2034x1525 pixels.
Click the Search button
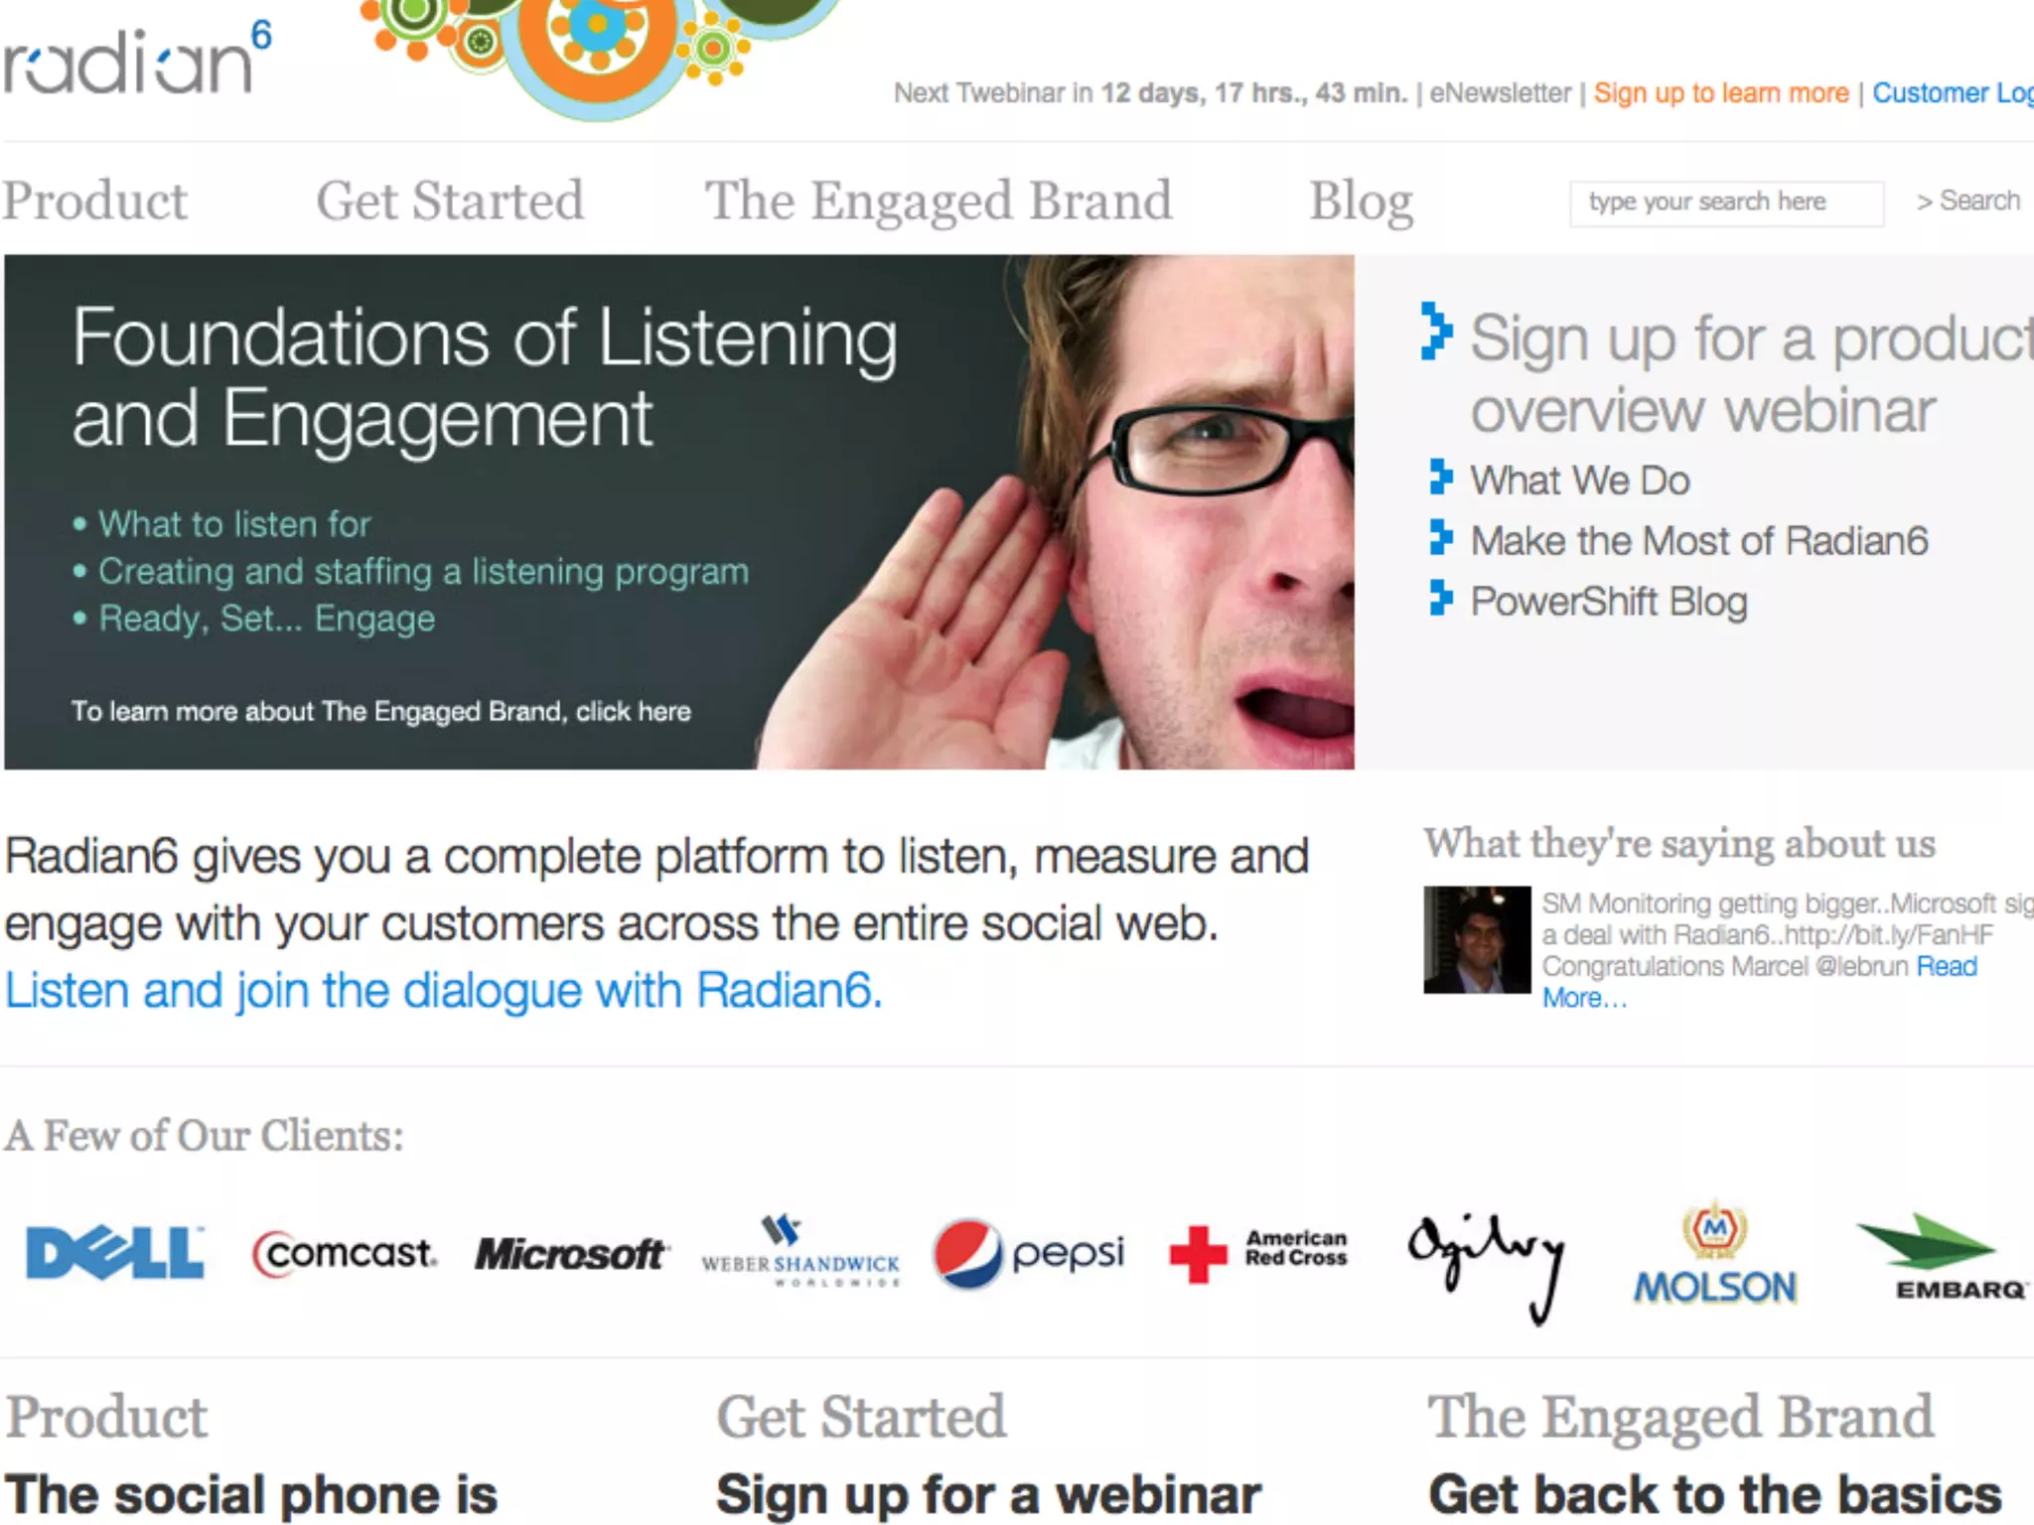(1968, 201)
